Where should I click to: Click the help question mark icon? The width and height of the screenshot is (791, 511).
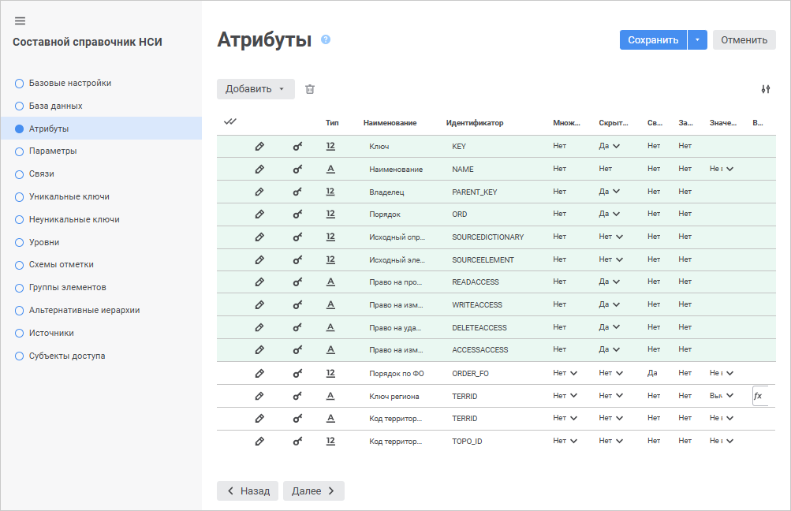pyautogui.click(x=326, y=39)
